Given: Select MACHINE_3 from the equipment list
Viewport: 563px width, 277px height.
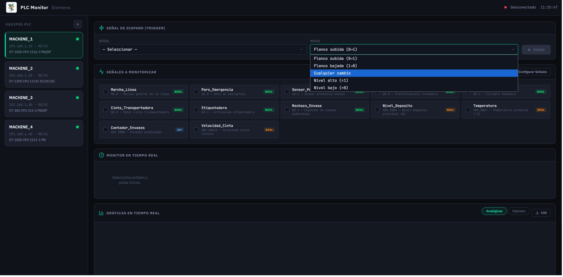Looking at the screenshot, I should point(44,104).
